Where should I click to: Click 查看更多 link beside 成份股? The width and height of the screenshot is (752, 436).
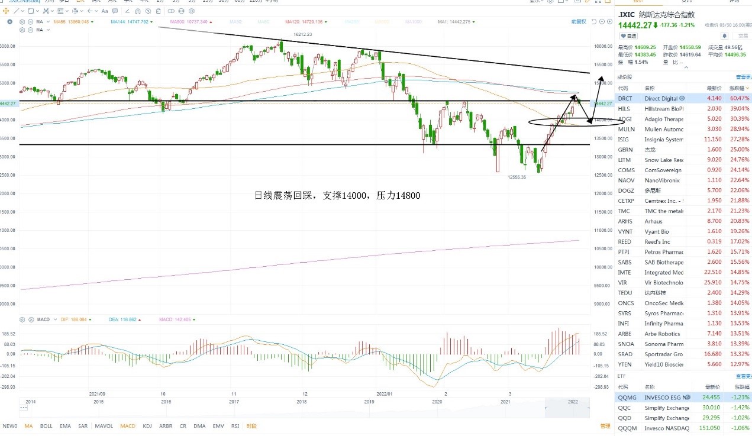click(744, 77)
